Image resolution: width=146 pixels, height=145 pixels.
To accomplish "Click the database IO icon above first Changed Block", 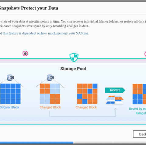I will tap(50, 78).
